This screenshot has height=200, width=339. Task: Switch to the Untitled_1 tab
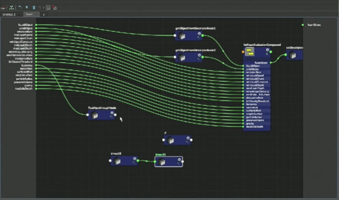[9, 15]
